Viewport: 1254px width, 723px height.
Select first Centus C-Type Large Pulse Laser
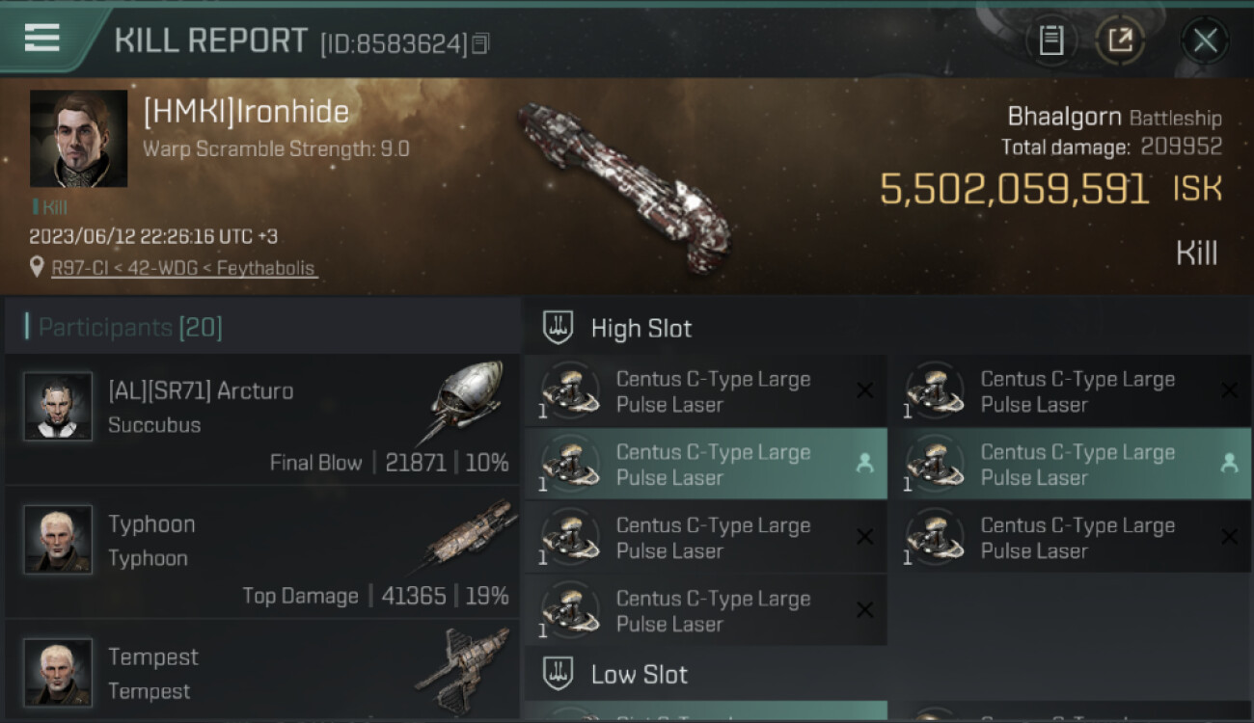click(x=704, y=391)
